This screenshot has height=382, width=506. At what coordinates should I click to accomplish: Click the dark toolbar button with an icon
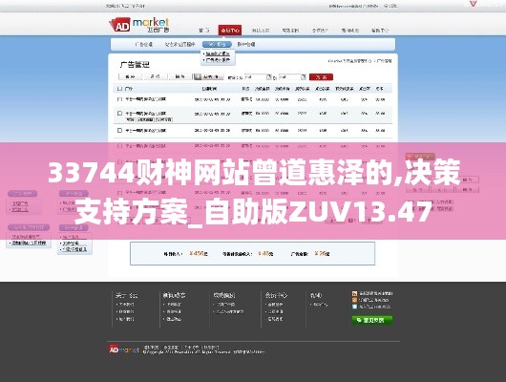(x=208, y=76)
